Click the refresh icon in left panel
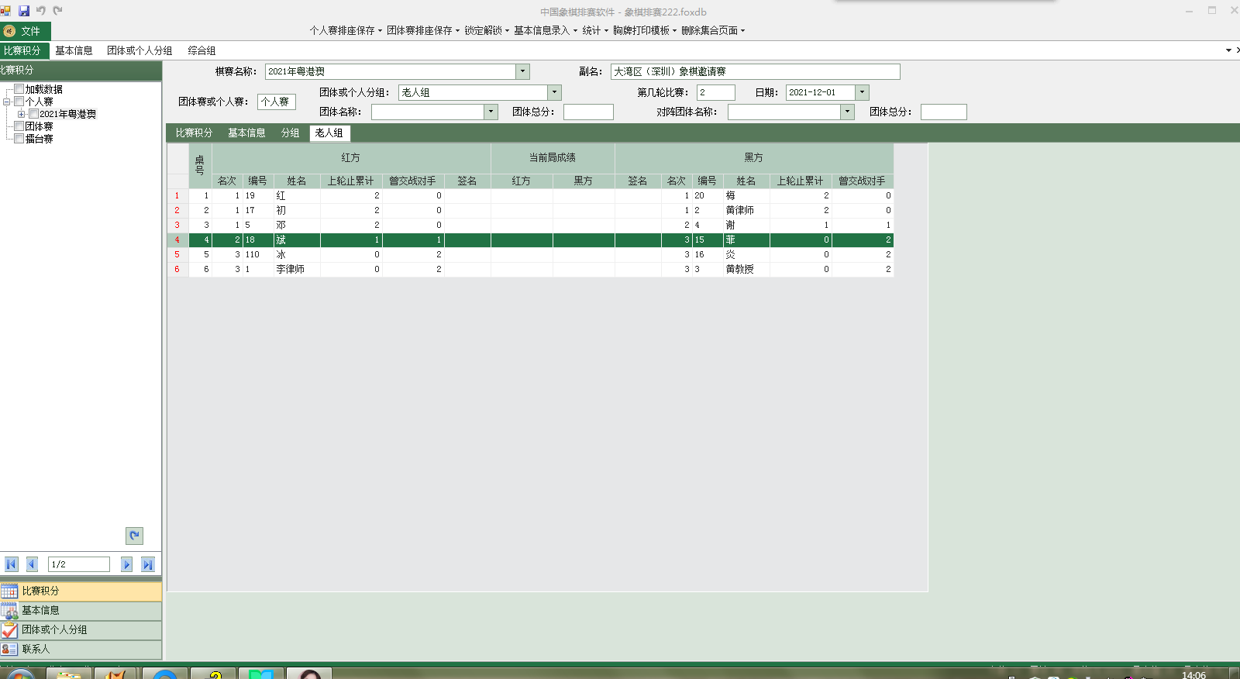Viewport: 1240px width, 679px height. 134,536
